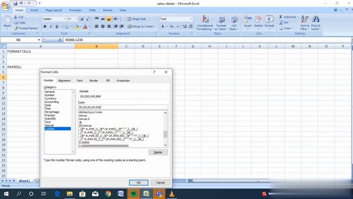This screenshot has height=199, width=353.
Task: Open Chrome from the taskbar
Action: click(108, 194)
